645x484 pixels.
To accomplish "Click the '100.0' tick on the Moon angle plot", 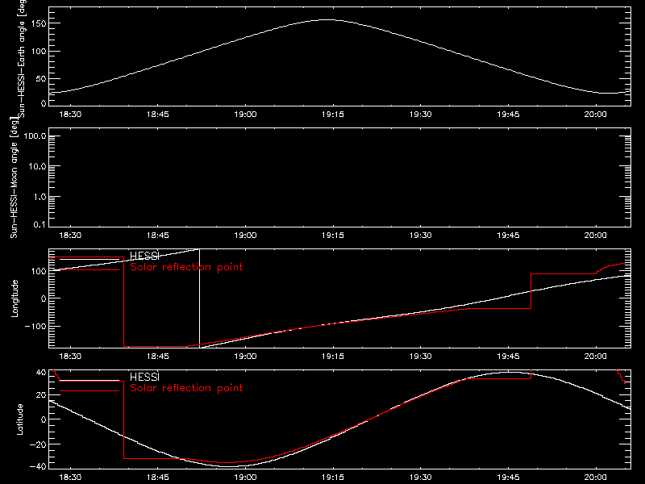I will pos(35,136).
